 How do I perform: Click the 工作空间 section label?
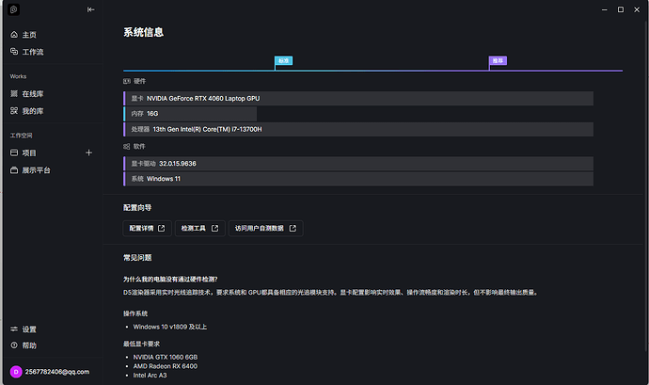[21, 136]
